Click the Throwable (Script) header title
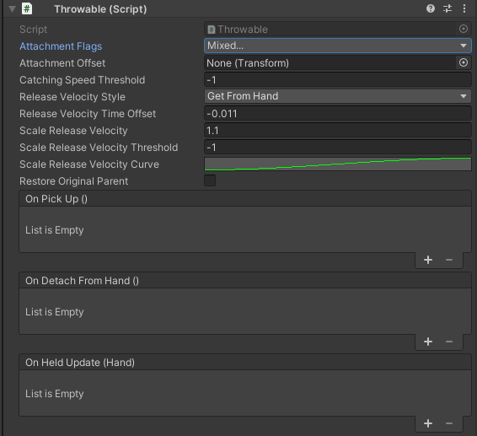The width and height of the screenshot is (477, 436). (x=100, y=9)
